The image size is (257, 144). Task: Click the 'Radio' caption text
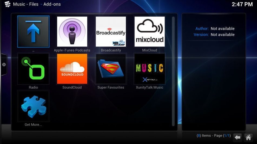point(33,87)
